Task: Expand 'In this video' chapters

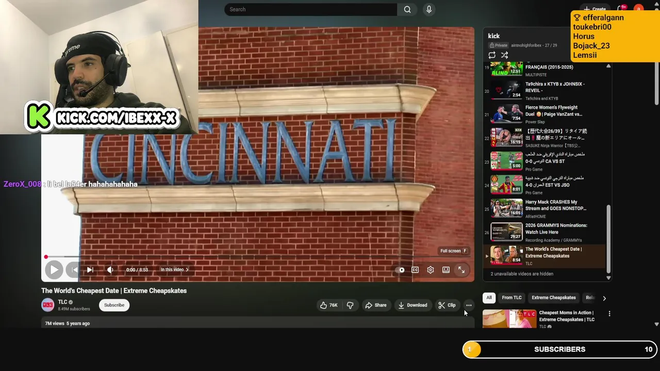Action: 174,269
